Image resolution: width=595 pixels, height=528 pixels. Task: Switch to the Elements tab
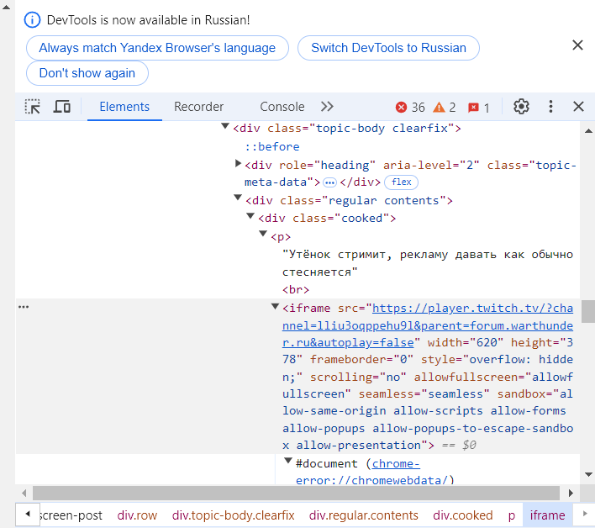[124, 107]
